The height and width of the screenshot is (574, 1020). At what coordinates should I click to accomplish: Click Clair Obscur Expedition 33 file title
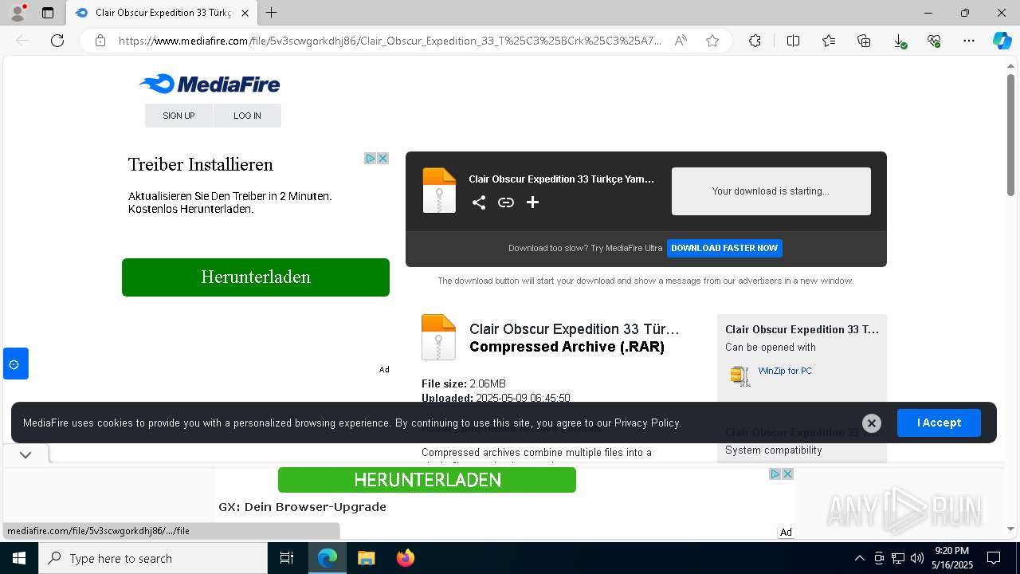pos(575,329)
